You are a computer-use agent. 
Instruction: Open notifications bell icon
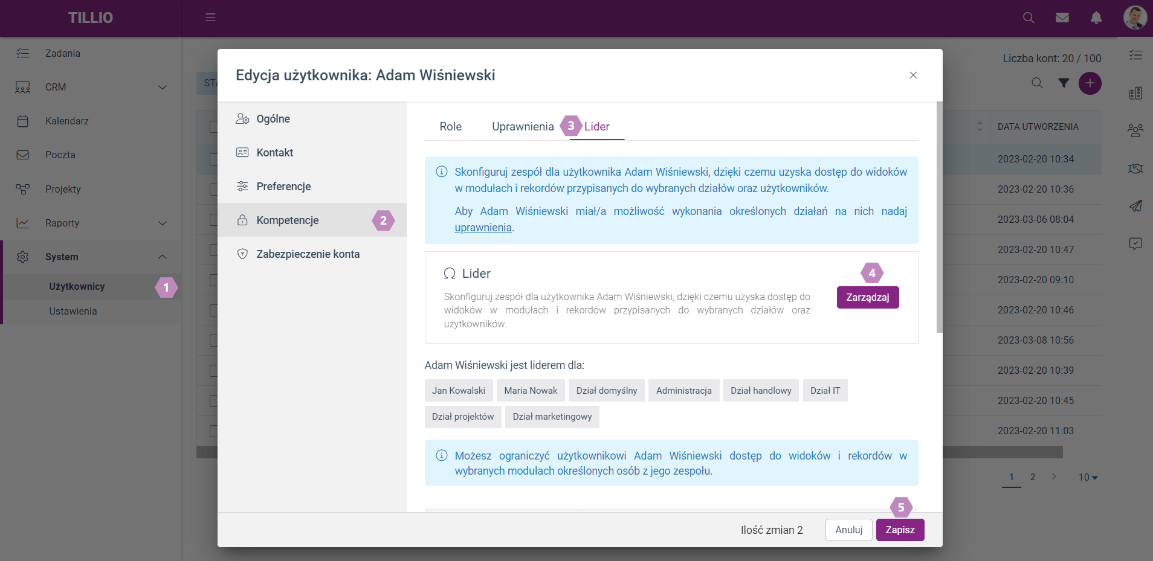[1096, 18]
